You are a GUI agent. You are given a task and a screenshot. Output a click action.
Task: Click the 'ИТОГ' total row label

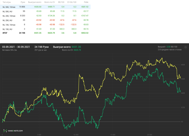[x=5, y=33]
